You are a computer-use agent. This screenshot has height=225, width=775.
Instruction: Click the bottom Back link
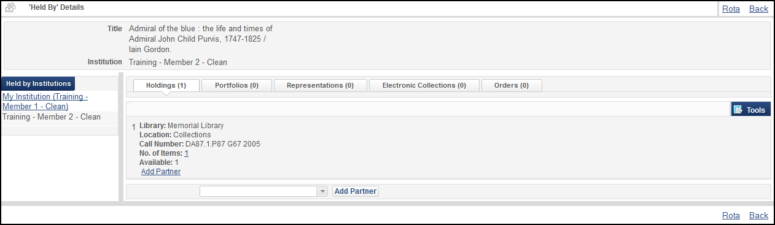pos(758,215)
